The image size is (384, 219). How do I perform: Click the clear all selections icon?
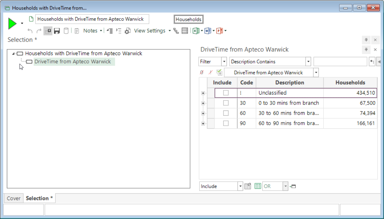[x=201, y=72]
